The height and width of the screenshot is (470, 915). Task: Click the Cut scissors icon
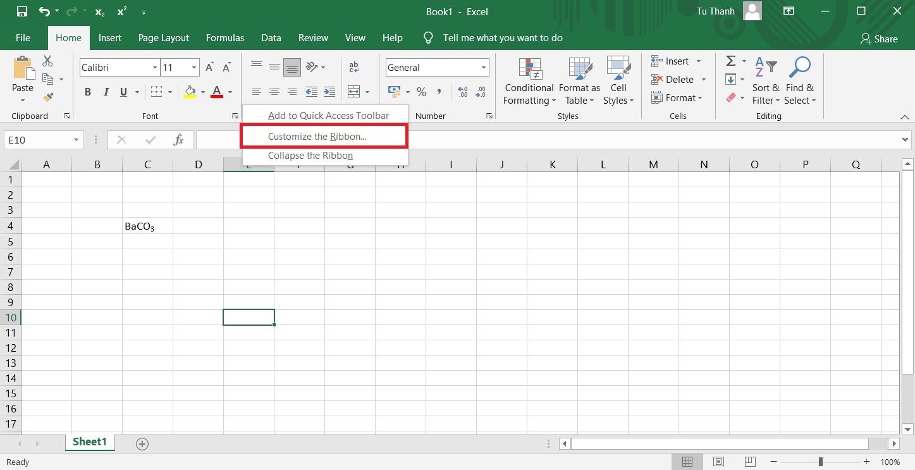pyautogui.click(x=47, y=61)
